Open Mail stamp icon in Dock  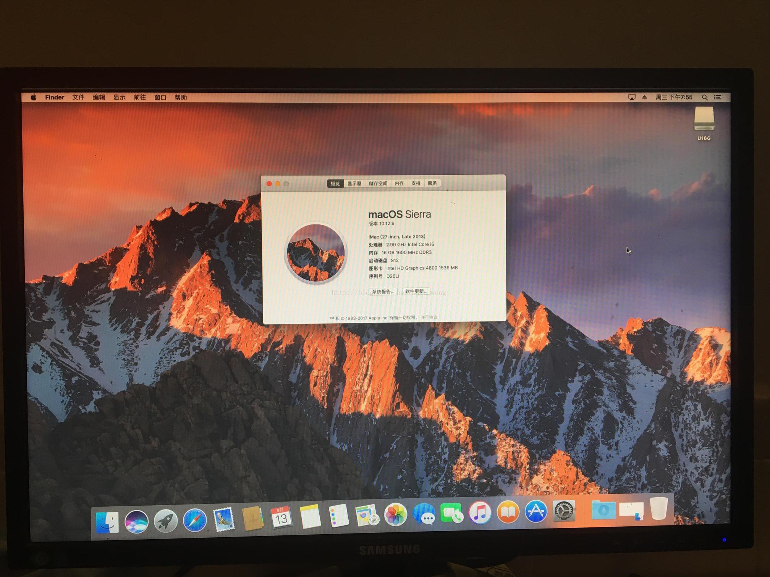[223, 519]
